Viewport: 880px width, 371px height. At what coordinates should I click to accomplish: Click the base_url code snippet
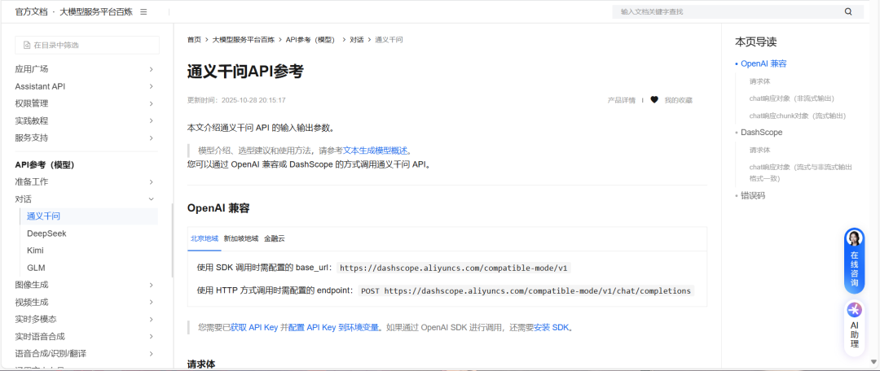pyautogui.click(x=454, y=268)
